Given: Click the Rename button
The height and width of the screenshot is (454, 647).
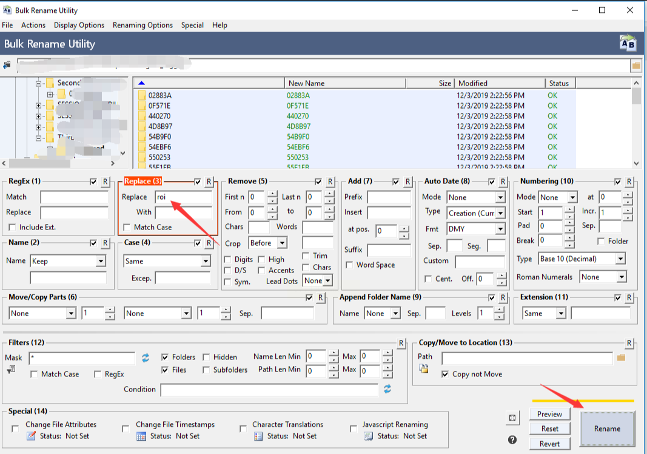Looking at the screenshot, I should (607, 429).
